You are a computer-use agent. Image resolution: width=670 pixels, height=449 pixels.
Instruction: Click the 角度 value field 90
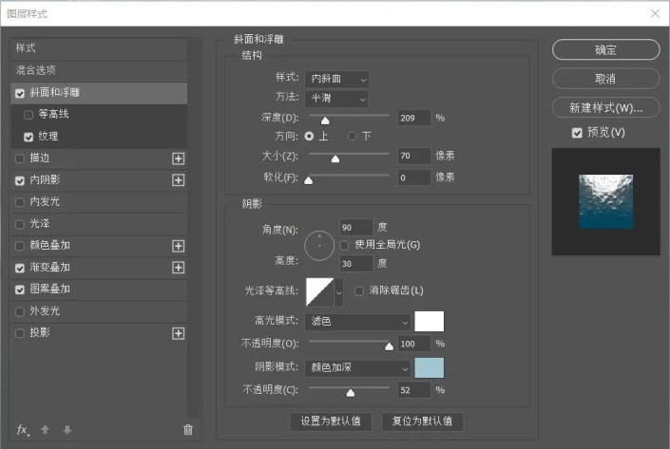pyautogui.click(x=356, y=228)
